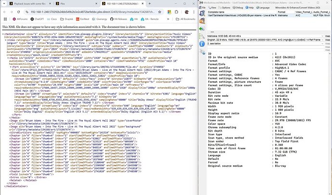Open site information icon in address bar

[27, 12]
